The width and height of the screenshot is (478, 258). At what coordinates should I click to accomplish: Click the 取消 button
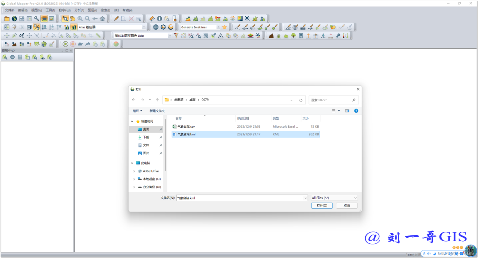point(347,206)
